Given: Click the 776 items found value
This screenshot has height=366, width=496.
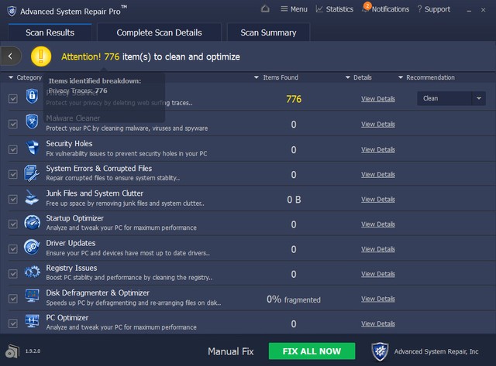Looking at the screenshot, I should [x=294, y=99].
